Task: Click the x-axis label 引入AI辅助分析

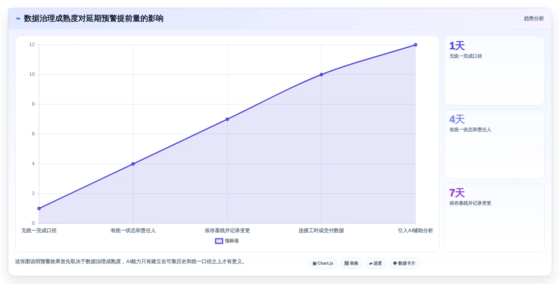Action: [415, 231]
